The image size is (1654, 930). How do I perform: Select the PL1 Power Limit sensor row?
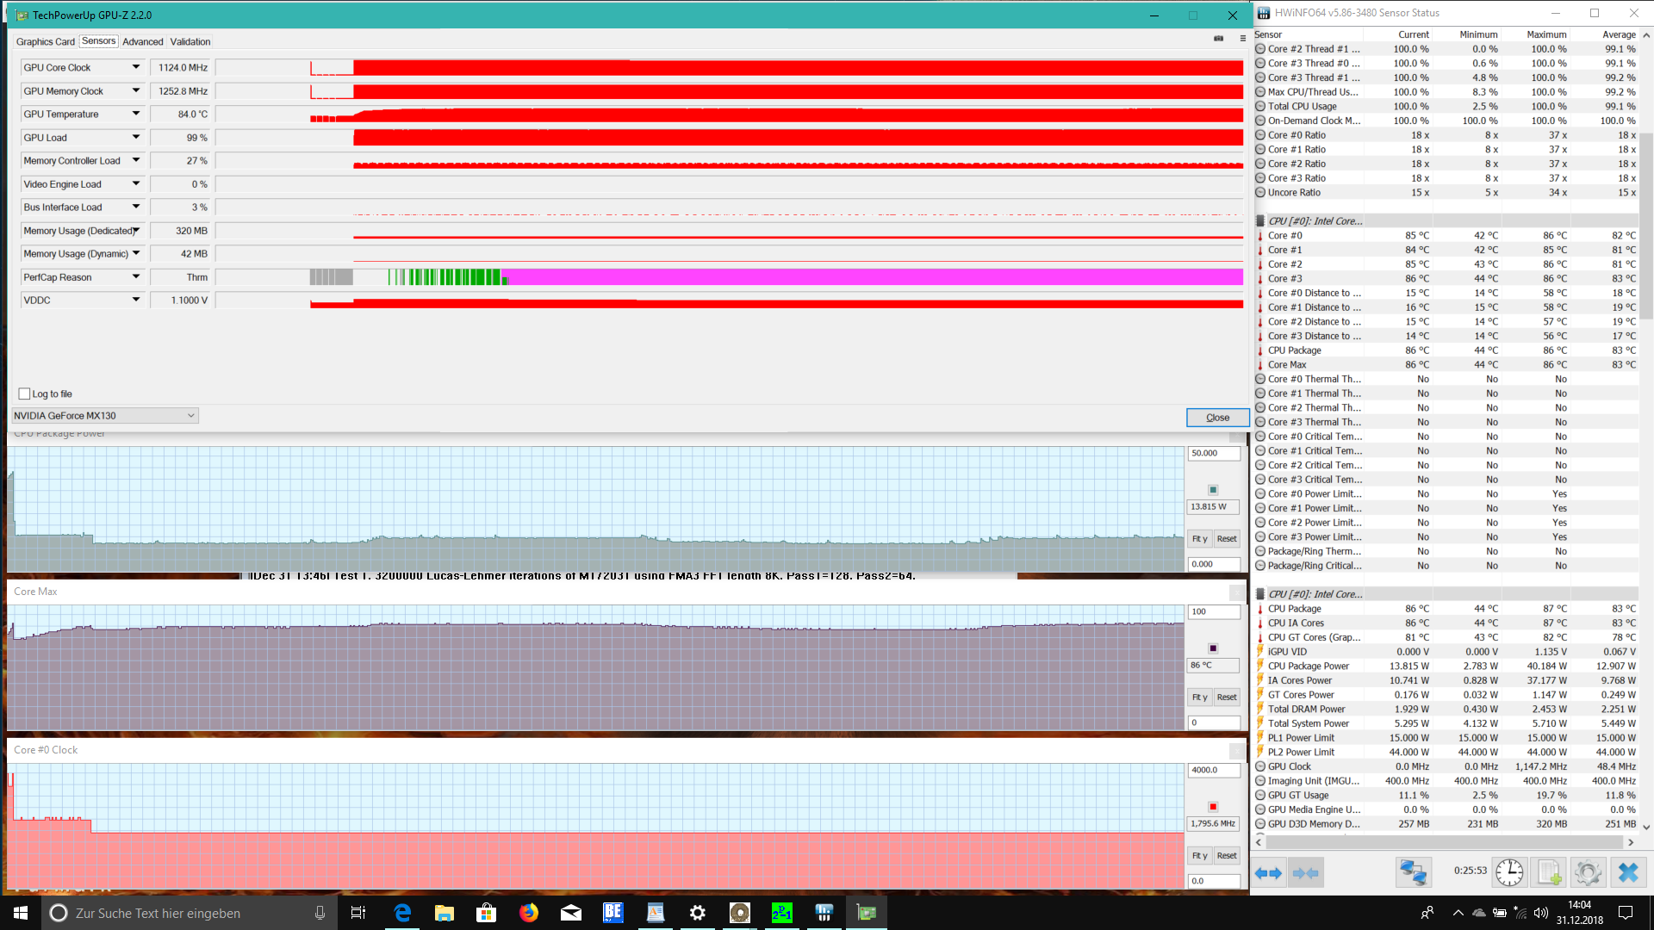tap(1446, 737)
